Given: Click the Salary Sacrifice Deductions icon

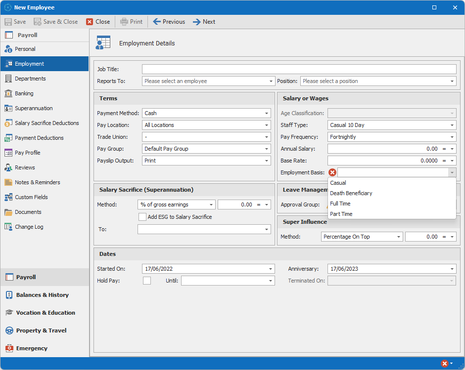Looking at the screenshot, I should click(8, 123).
